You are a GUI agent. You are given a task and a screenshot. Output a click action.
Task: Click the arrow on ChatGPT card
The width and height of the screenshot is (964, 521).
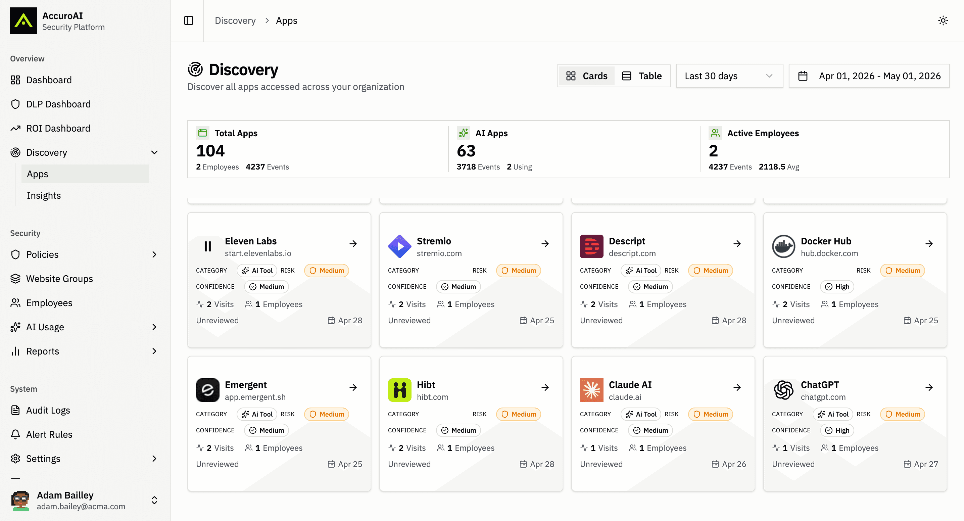tap(929, 387)
